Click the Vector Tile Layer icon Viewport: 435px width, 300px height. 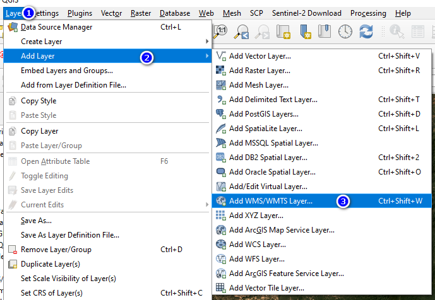[x=221, y=288]
